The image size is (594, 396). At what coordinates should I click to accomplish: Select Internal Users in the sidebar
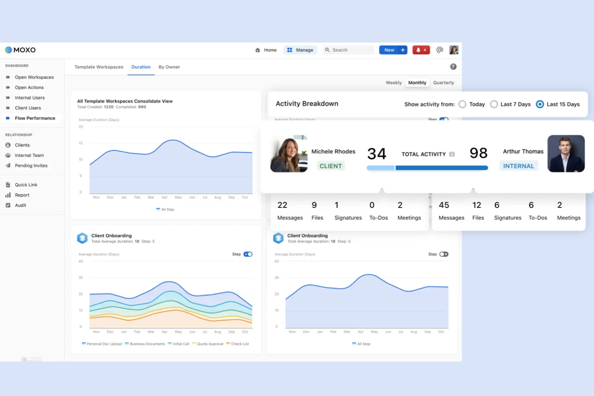coord(29,97)
